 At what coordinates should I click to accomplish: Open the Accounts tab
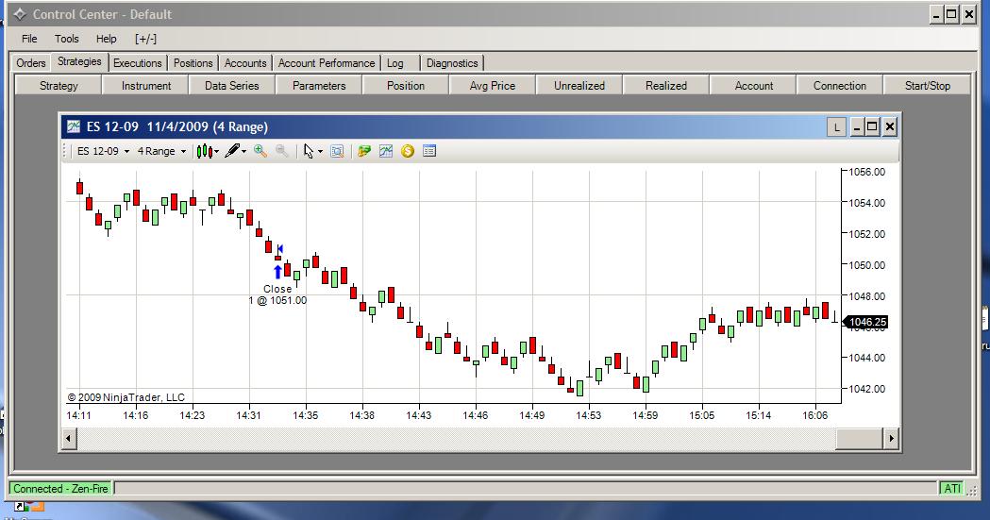coord(245,63)
